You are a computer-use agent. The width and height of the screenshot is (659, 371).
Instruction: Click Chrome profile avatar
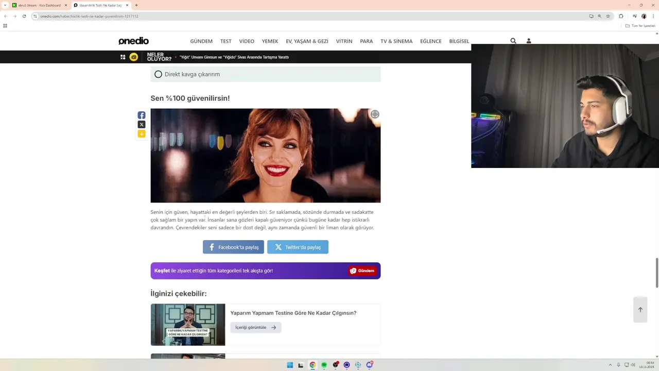(644, 16)
